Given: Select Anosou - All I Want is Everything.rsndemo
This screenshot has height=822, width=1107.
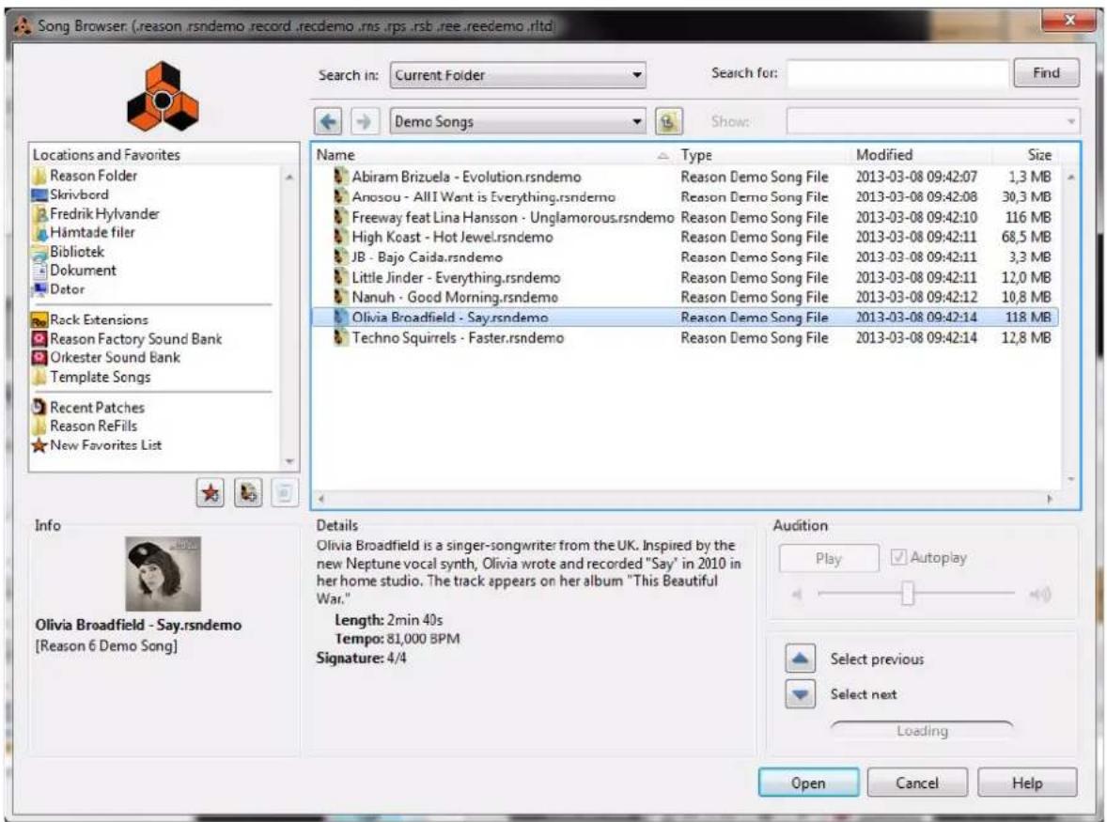Looking at the screenshot, I should point(484,197).
